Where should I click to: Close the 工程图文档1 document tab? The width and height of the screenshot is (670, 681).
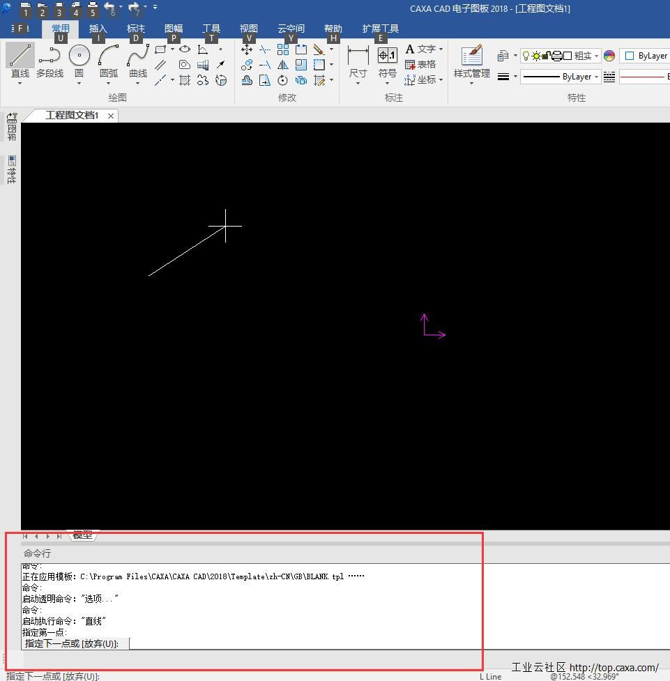(x=111, y=116)
